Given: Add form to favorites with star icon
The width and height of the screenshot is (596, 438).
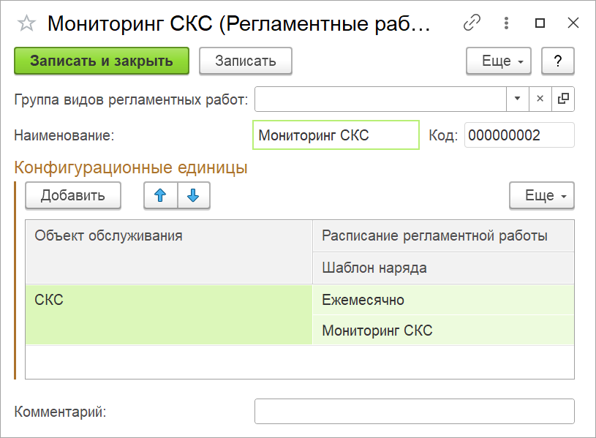Looking at the screenshot, I should pyautogui.click(x=26, y=23).
